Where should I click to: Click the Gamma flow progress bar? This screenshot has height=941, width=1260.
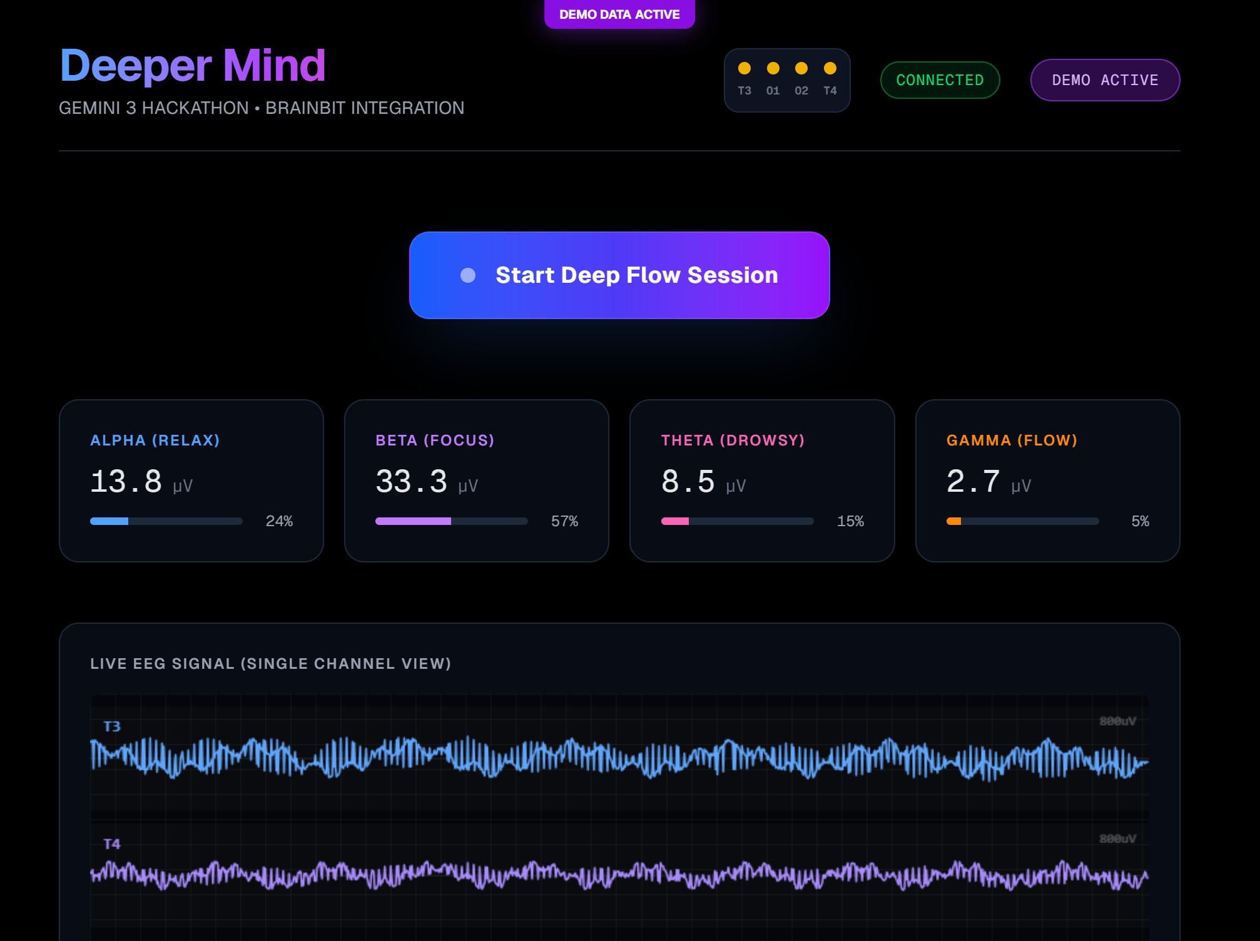[x=1022, y=521]
